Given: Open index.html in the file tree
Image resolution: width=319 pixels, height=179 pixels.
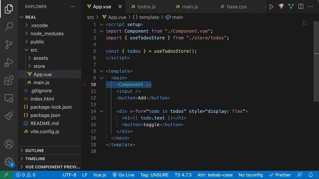Looking at the screenshot, I should coord(50,99).
